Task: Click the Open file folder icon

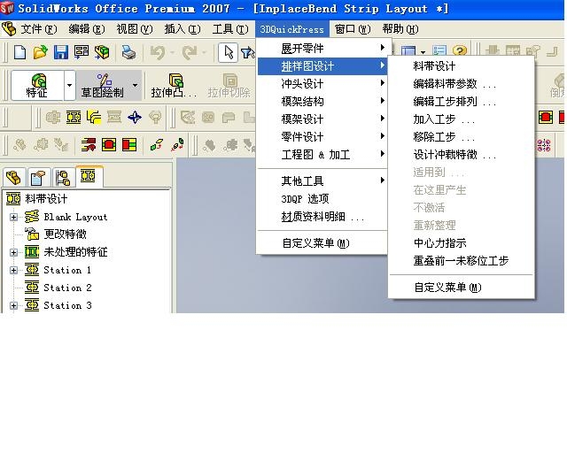Action: [x=40, y=53]
